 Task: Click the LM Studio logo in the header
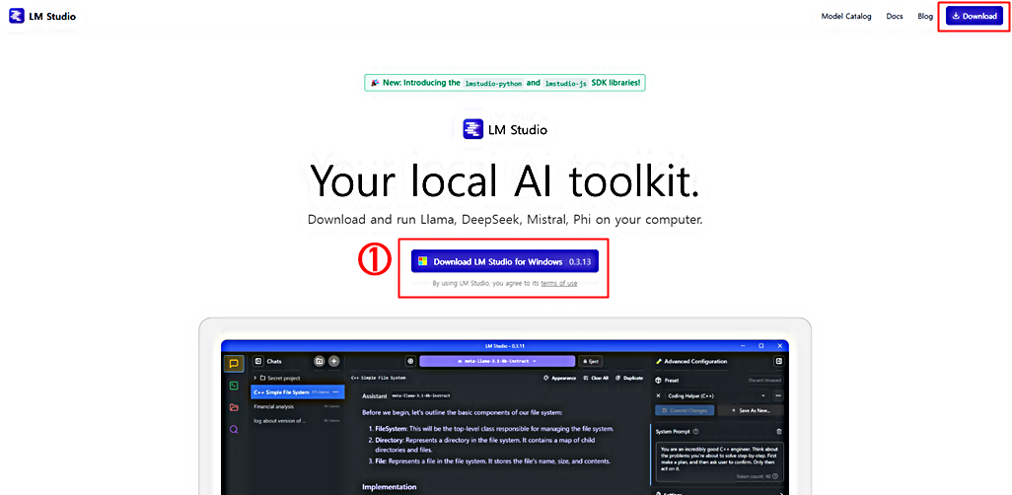tap(42, 16)
